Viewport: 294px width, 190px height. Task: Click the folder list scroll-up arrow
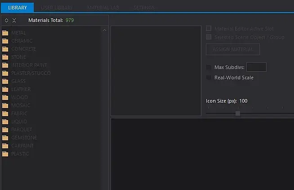[104, 30]
